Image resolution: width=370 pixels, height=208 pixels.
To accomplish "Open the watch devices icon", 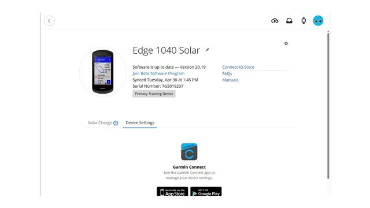I will pos(304,21).
